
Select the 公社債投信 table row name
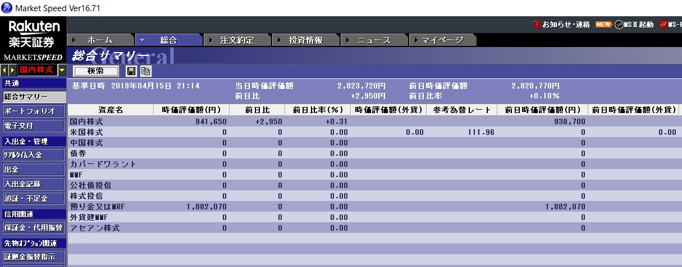coord(90,185)
